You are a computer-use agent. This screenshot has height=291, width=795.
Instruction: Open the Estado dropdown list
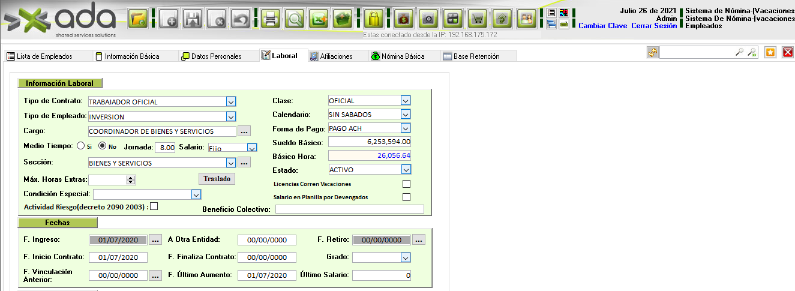[x=405, y=170]
